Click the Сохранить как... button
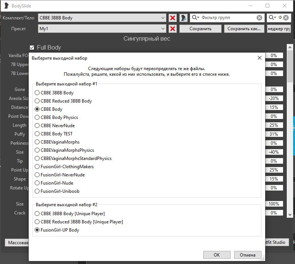This screenshot has width=295, height=264. tap(244, 29)
